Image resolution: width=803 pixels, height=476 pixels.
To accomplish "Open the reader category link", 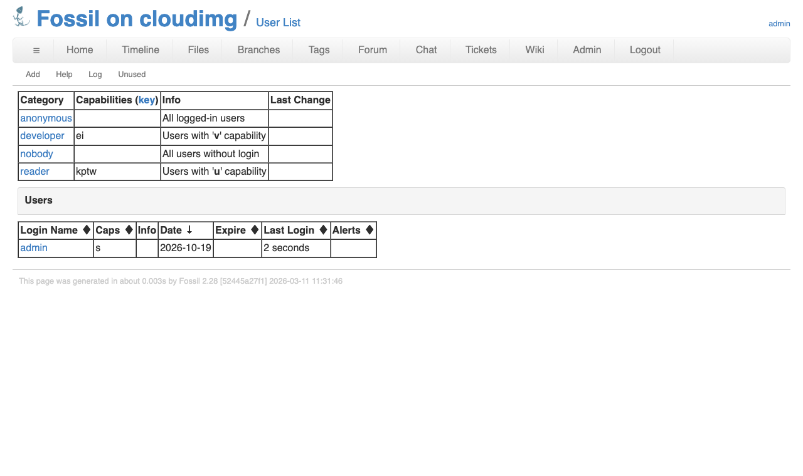I will coord(35,172).
